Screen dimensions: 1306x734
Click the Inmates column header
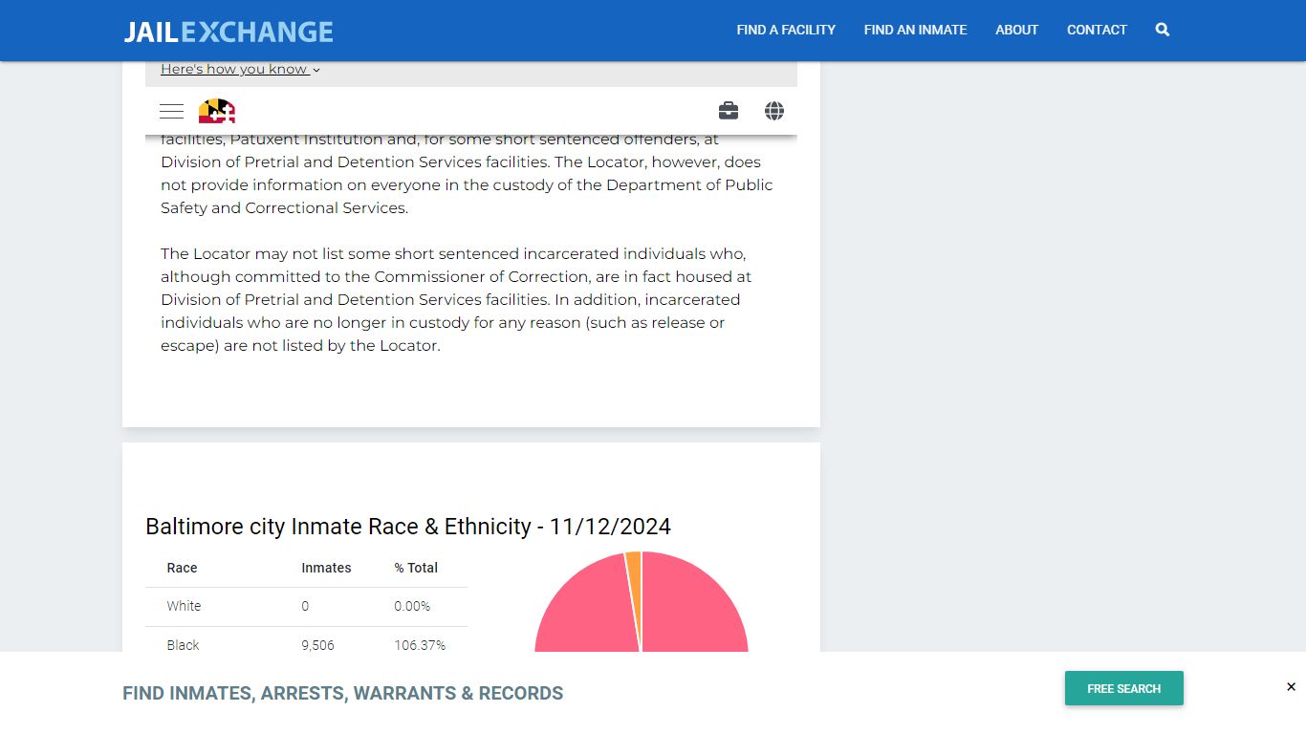click(326, 568)
